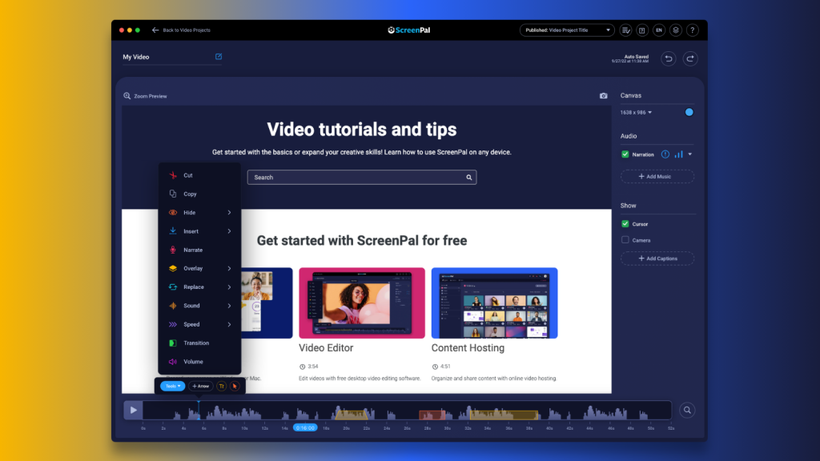The image size is (820, 461).
Task: Click the Content Hosting title link
Action: click(x=468, y=348)
